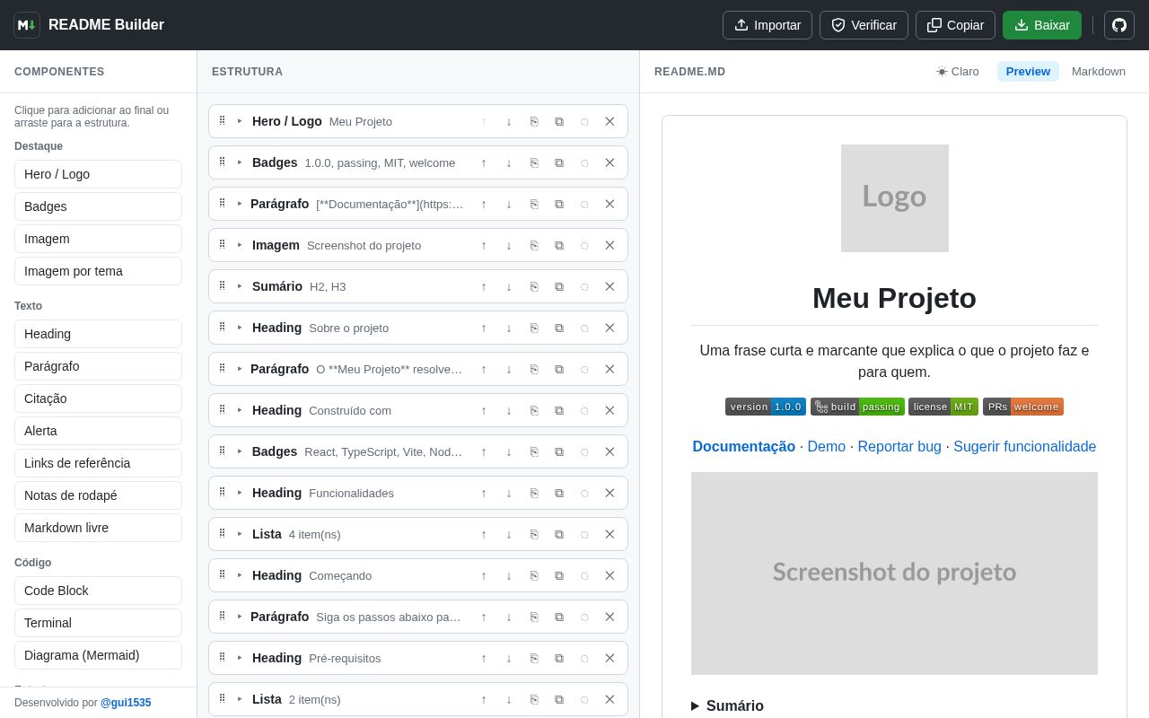Remove the Parágrafo O Meu Projeto row
Image resolution: width=1149 pixels, height=718 pixels.
click(610, 369)
